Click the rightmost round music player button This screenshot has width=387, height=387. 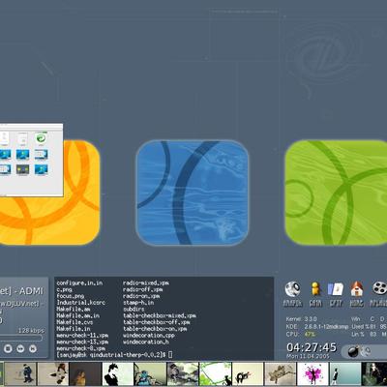tap(33, 348)
